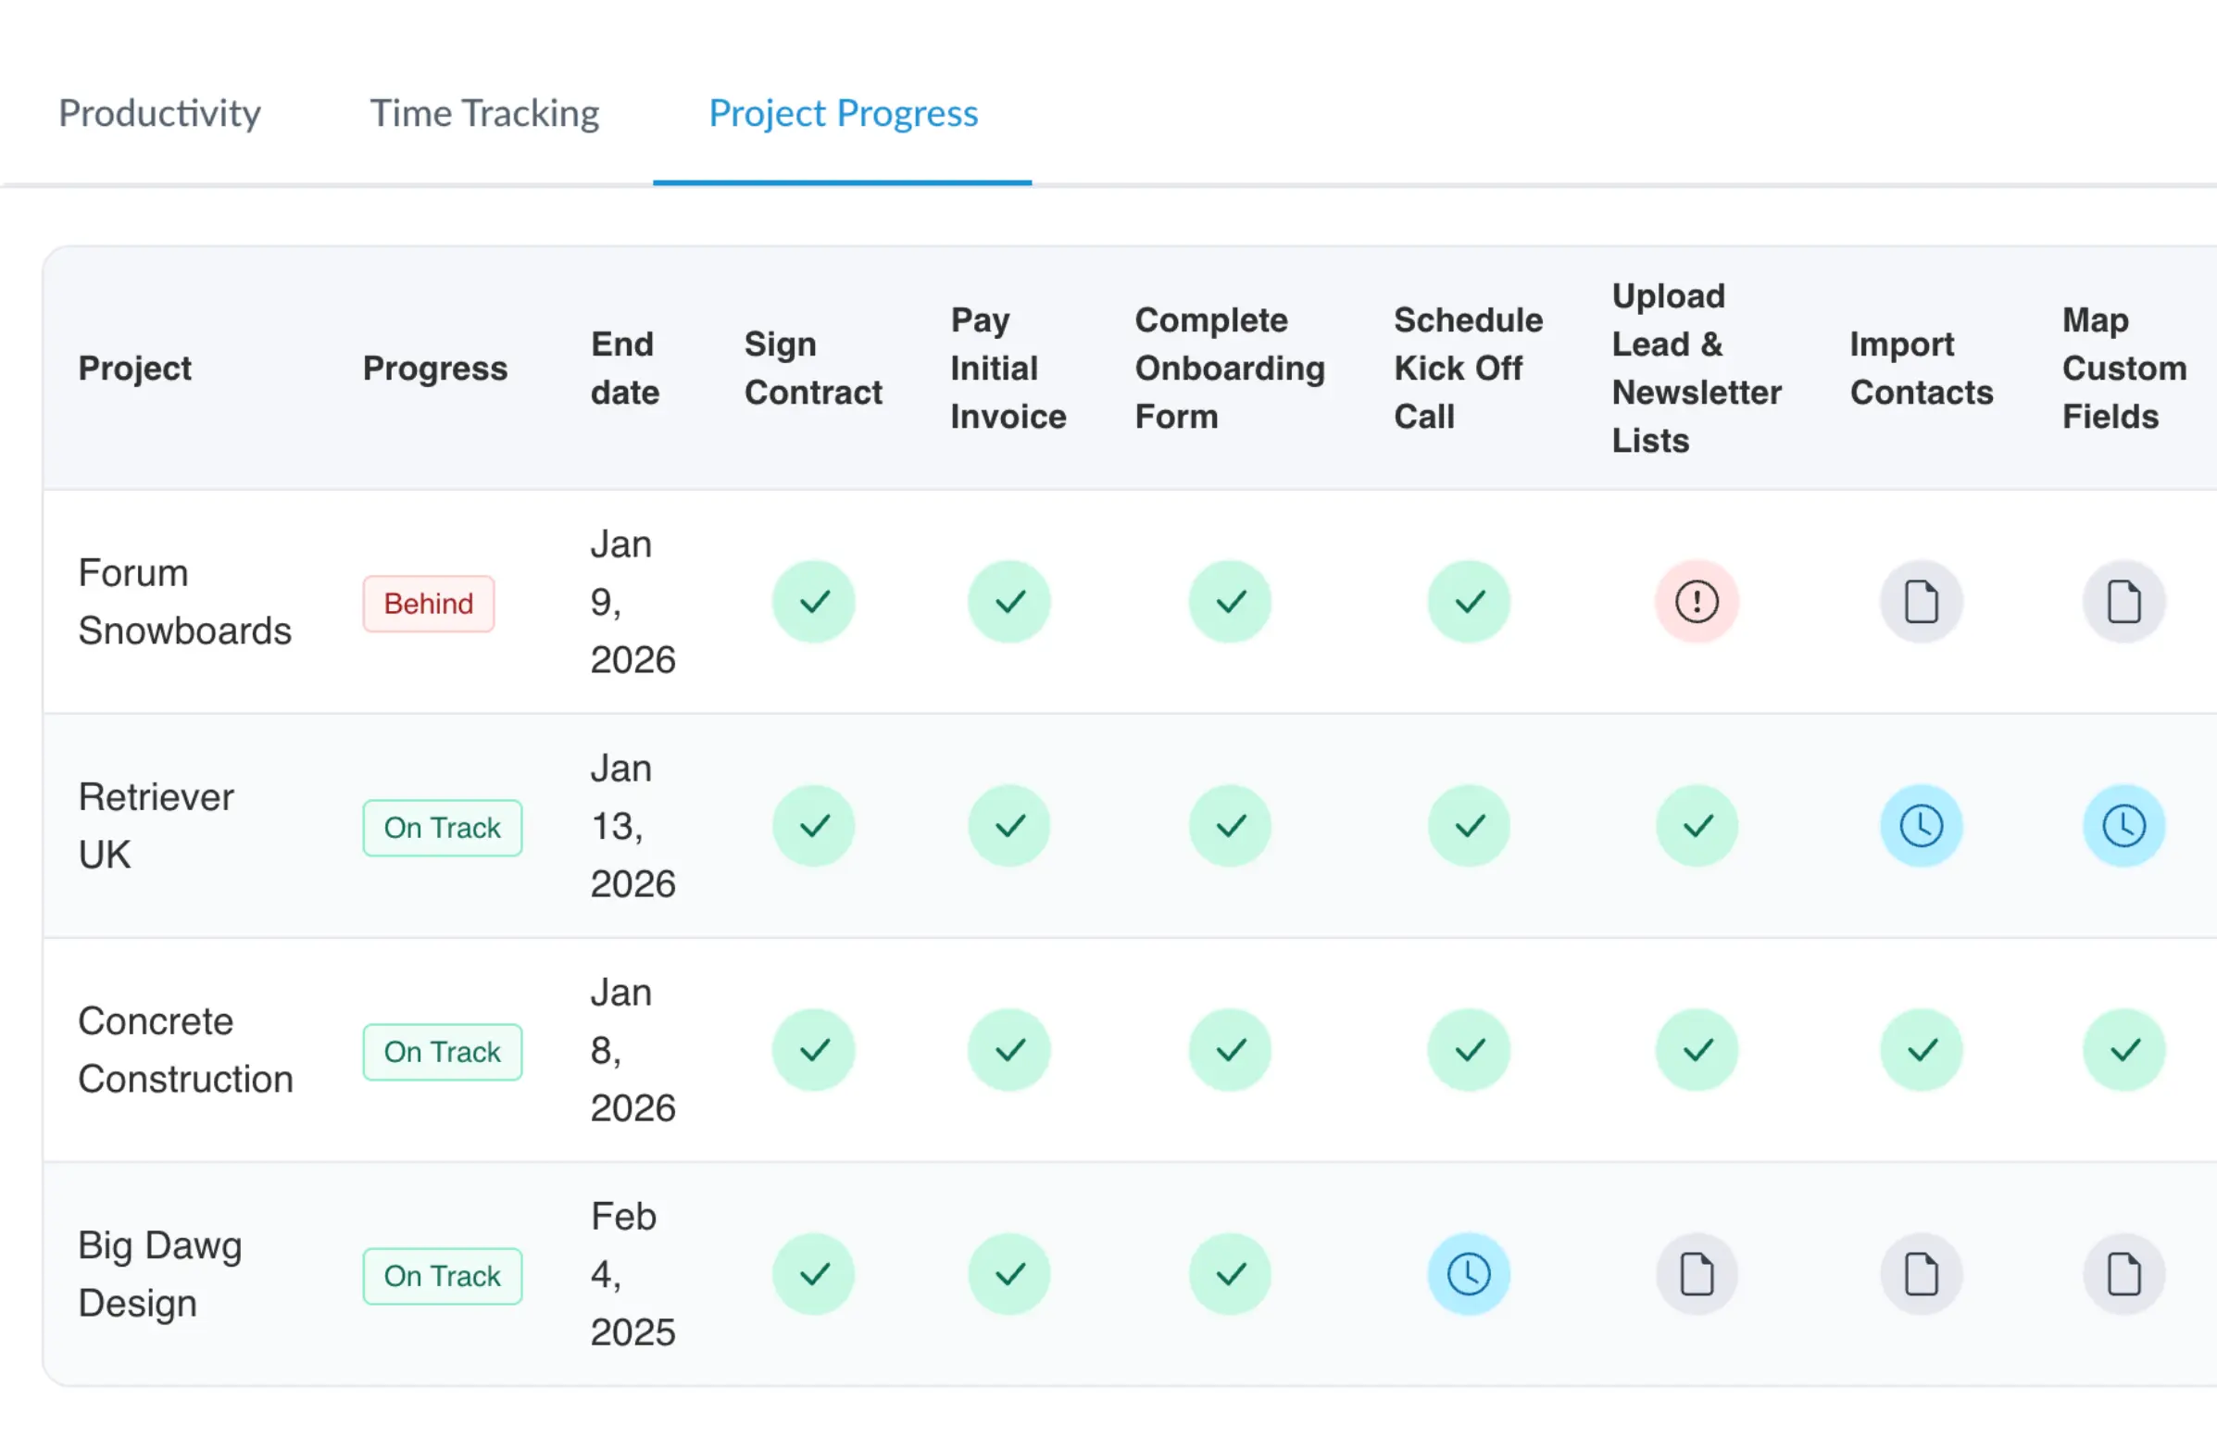
Task: Click Retriever UK On Track badge
Action: (x=442, y=828)
